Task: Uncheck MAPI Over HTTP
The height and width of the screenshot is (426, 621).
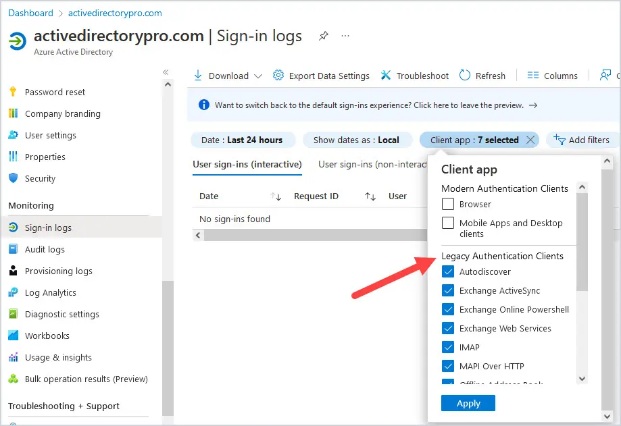Action: pyautogui.click(x=448, y=367)
